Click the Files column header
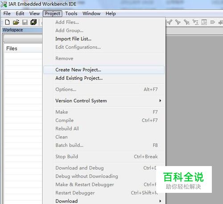223x204 pixels. [x=23, y=49]
